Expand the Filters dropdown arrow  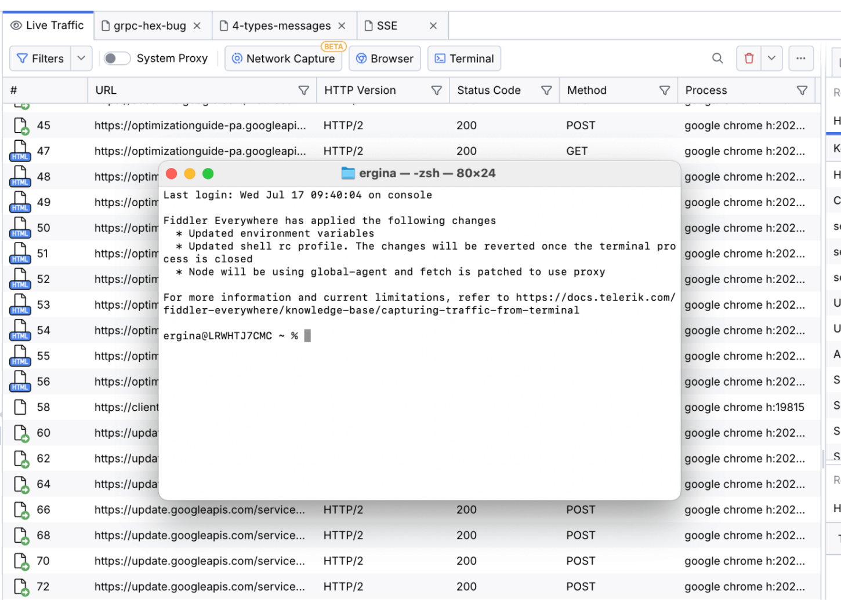tap(81, 58)
